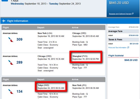The width and height of the screenshot is (140, 99).
Task: Open Price and Tax Information link
Action: pos(117,48)
